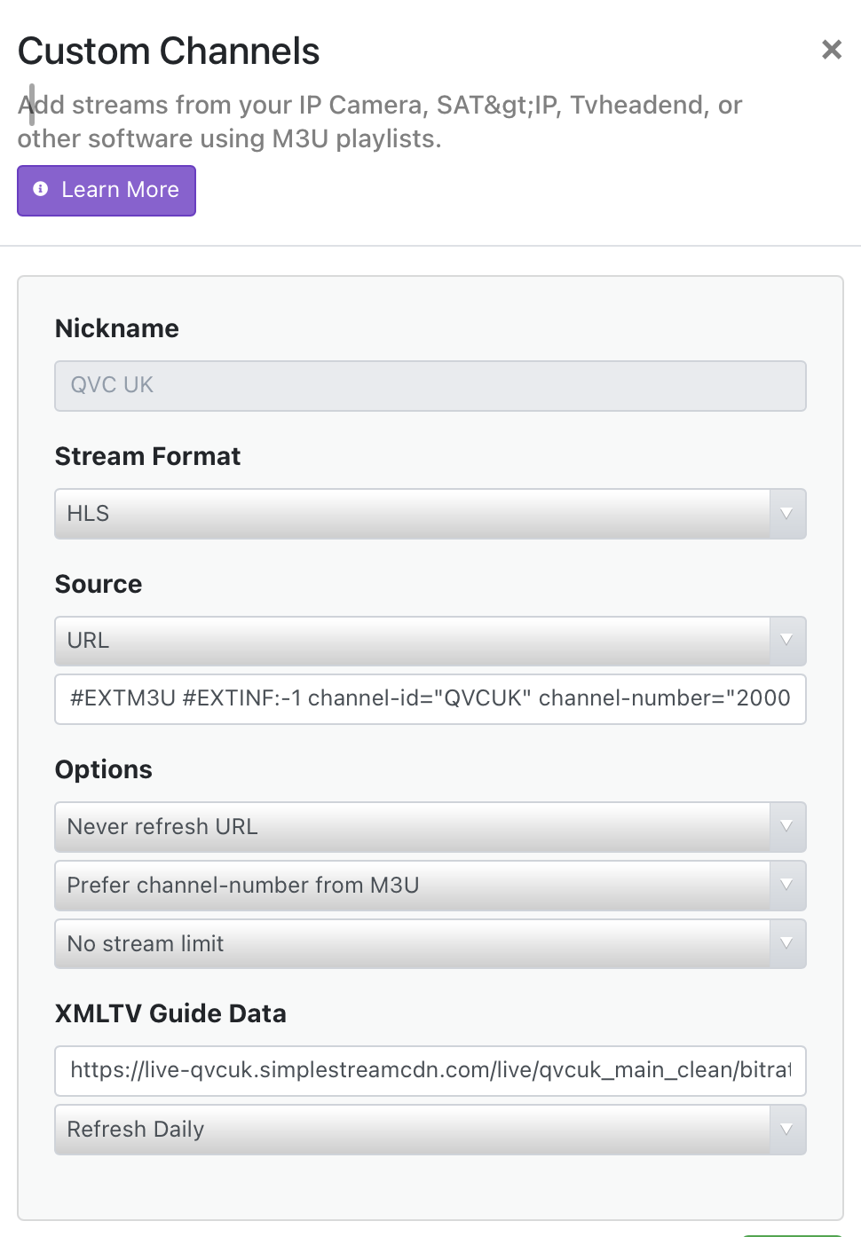The image size is (861, 1237).
Task: Open the Source URL dropdown
Action: pos(412,641)
